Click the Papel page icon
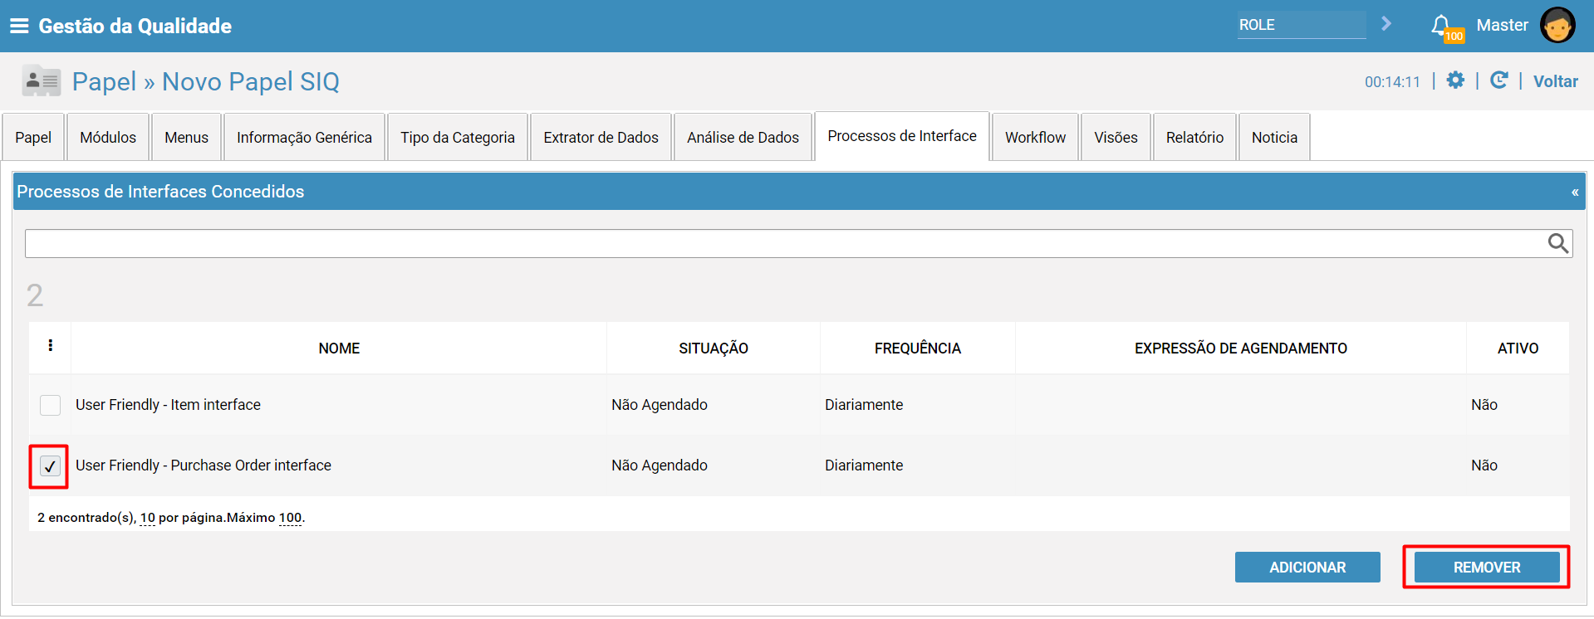 [41, 80]
